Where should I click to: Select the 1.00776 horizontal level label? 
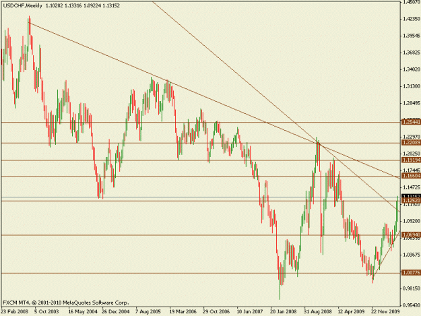pos(411,273)
